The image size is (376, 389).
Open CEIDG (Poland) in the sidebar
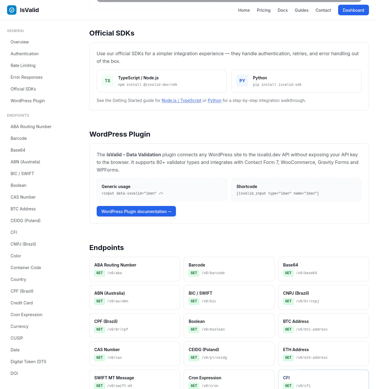[x=26, y=221]
